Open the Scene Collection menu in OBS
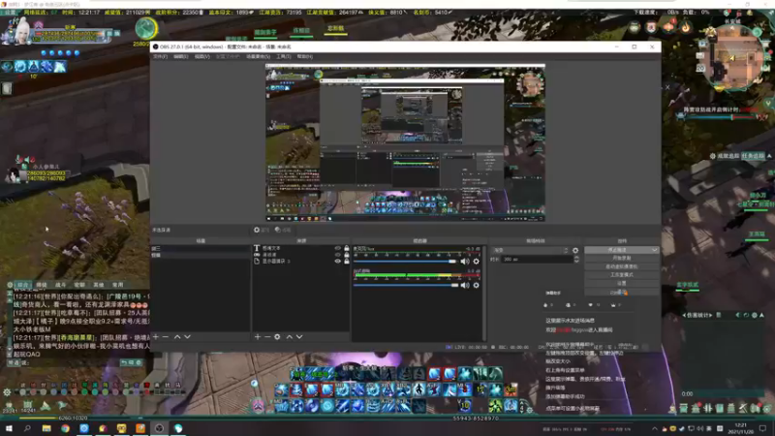Image resolution: width=775 pixels, height=436 pixels. 258,57
